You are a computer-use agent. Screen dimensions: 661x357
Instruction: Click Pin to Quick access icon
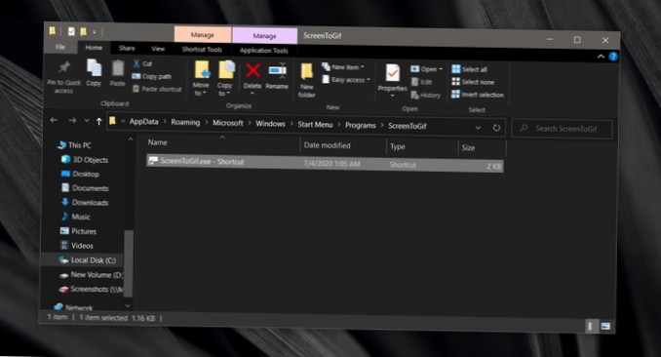tap(64, 66)
